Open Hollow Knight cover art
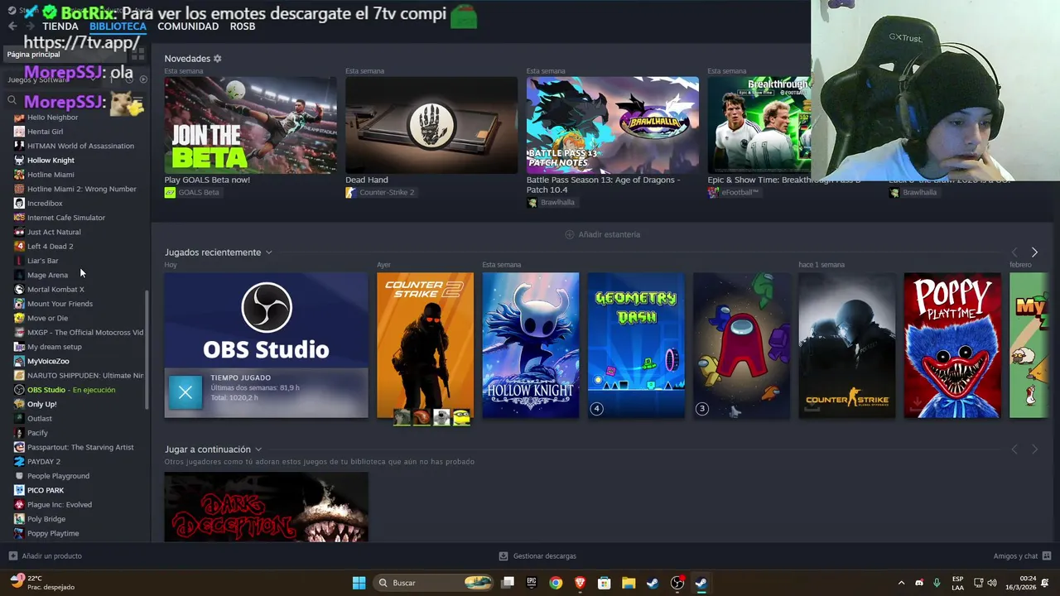 click(x=531, y=345)
